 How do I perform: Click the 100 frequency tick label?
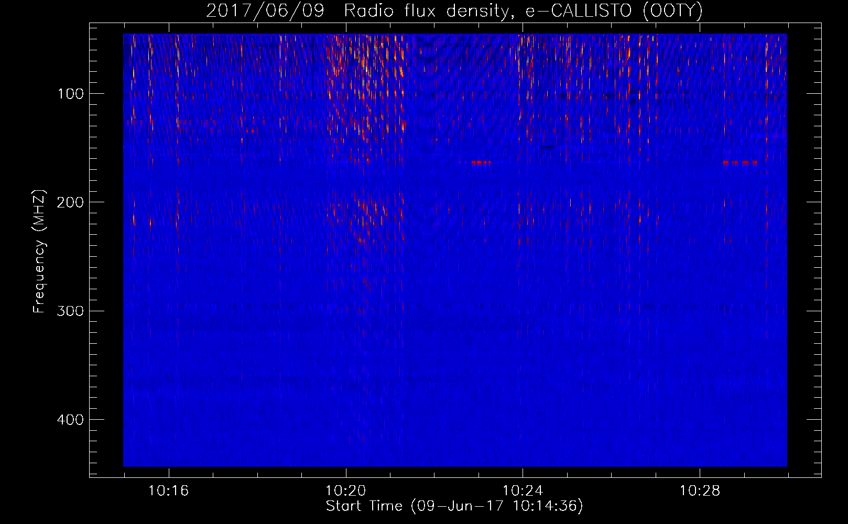coord(70,94)
